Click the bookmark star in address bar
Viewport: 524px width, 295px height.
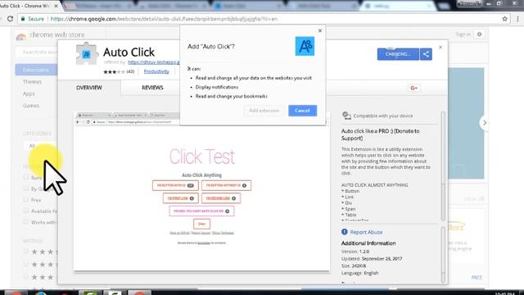(504, 19)
